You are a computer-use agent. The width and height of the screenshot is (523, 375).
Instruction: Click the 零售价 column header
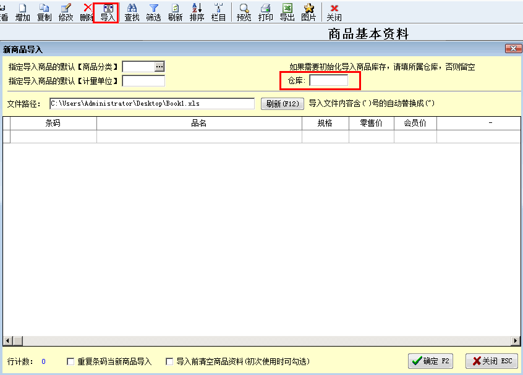tap(372, 124)
